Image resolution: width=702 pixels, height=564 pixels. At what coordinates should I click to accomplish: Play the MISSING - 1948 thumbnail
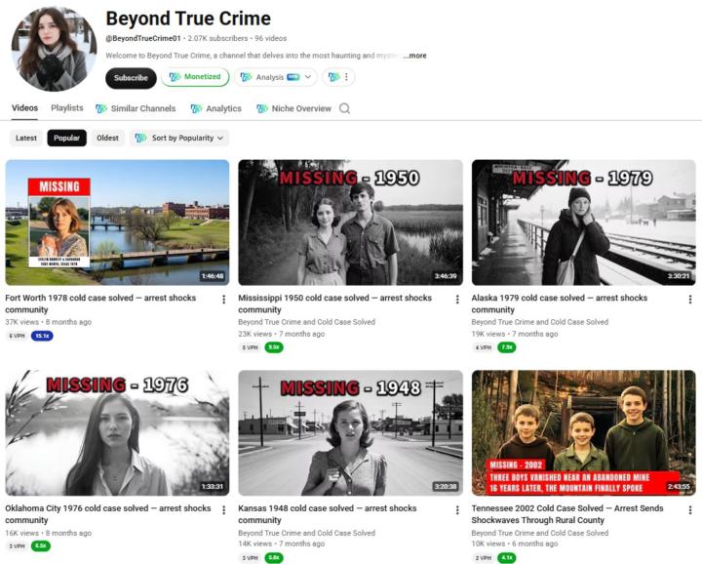tap(351, 432)
